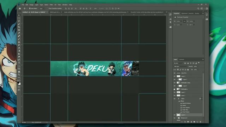Select the Crop tool
226x127 pixels.
tap(19, 27)
